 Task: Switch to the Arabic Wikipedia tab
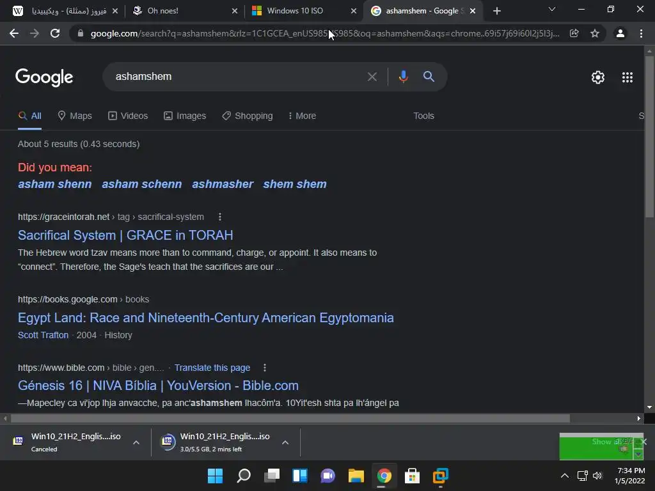click(x=66, y=11)
